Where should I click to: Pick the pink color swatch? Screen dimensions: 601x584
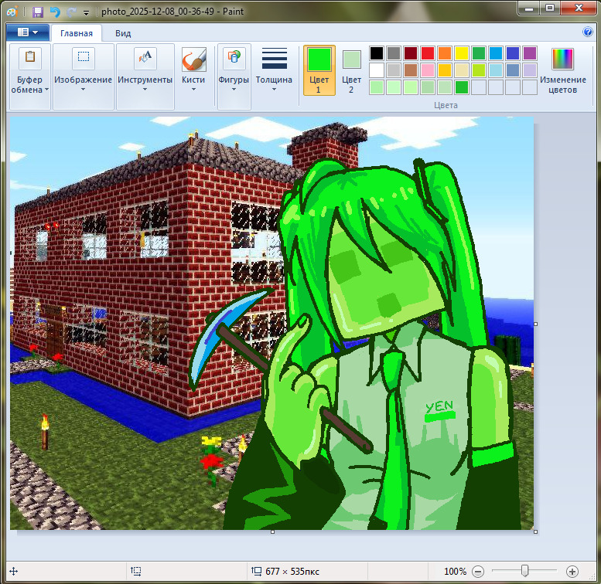(x=428, y=70)
